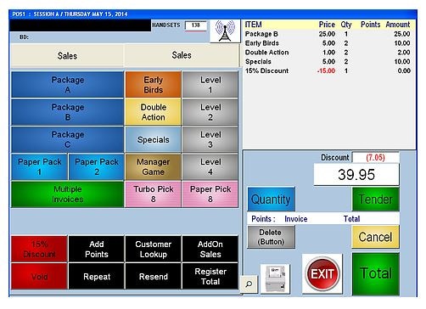
Task: Click the magnifying glass search icon
Action: [249, 284]
